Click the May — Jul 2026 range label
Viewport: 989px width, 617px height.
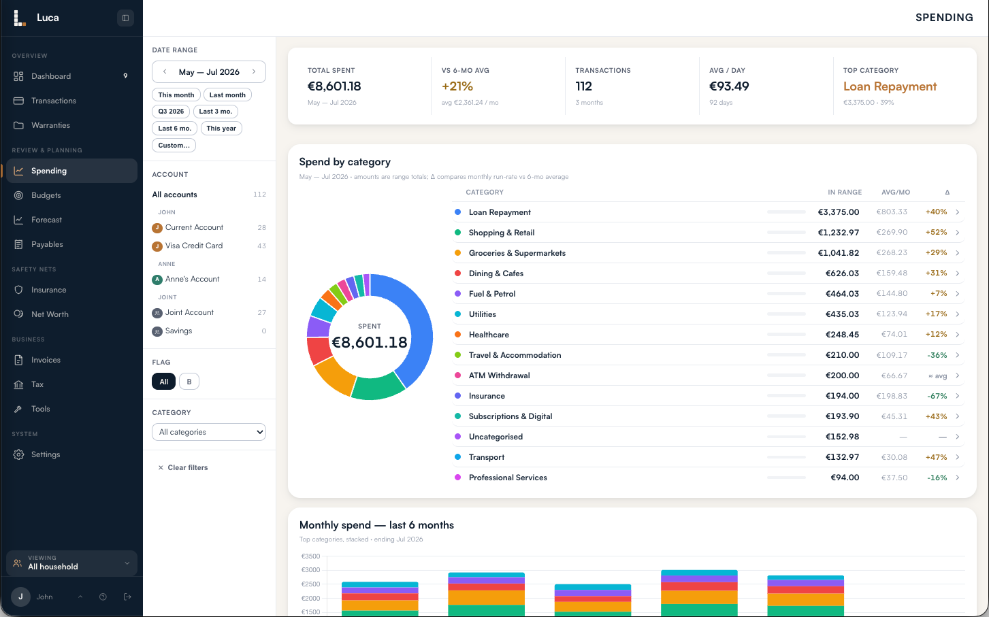pyautogui.click(x=209, y=71)
